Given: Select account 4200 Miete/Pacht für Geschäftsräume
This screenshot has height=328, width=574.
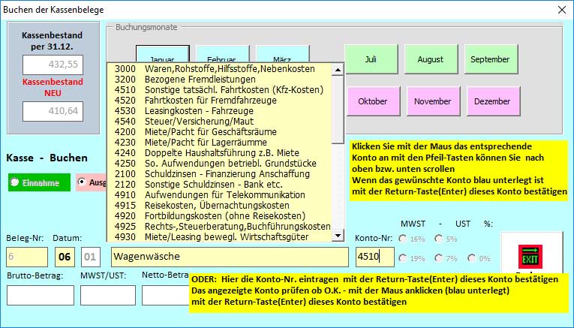Looking at the screenshot, I should 220,132.
